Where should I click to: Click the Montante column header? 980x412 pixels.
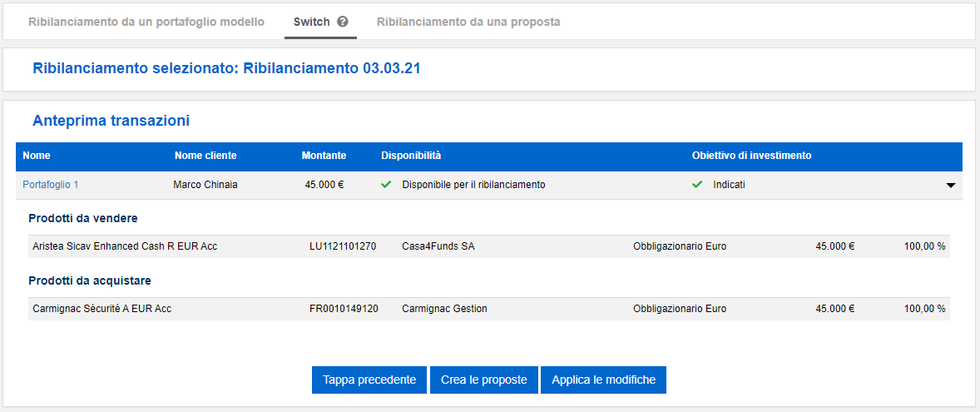click(324, 156)
